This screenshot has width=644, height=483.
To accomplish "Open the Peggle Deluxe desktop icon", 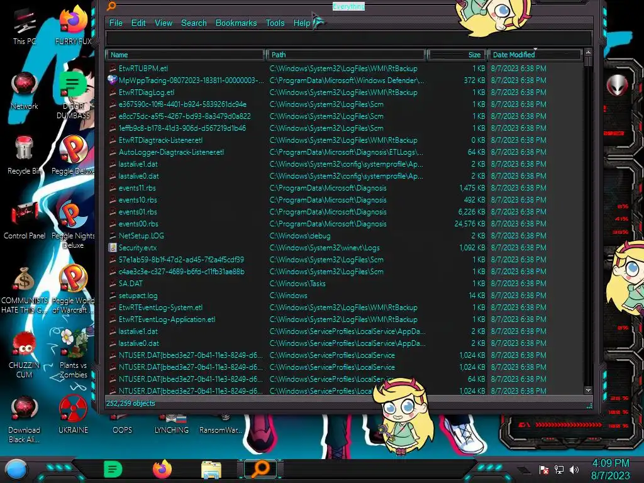I will (73, 156).
